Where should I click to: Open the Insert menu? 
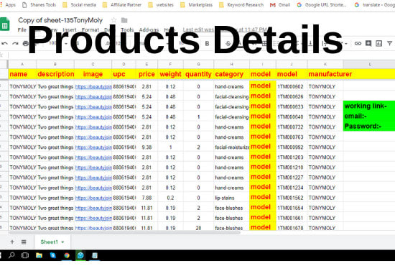70,29
